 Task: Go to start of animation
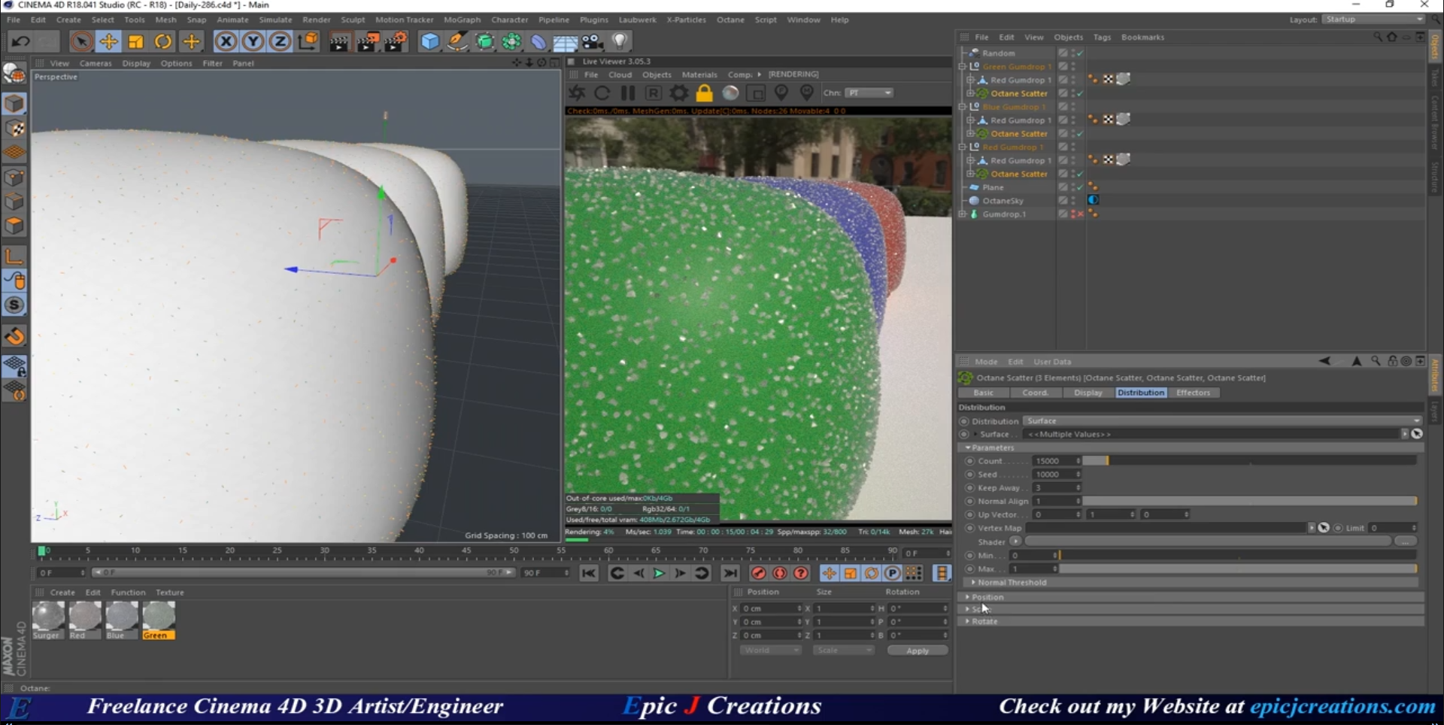tap(589, 573)
